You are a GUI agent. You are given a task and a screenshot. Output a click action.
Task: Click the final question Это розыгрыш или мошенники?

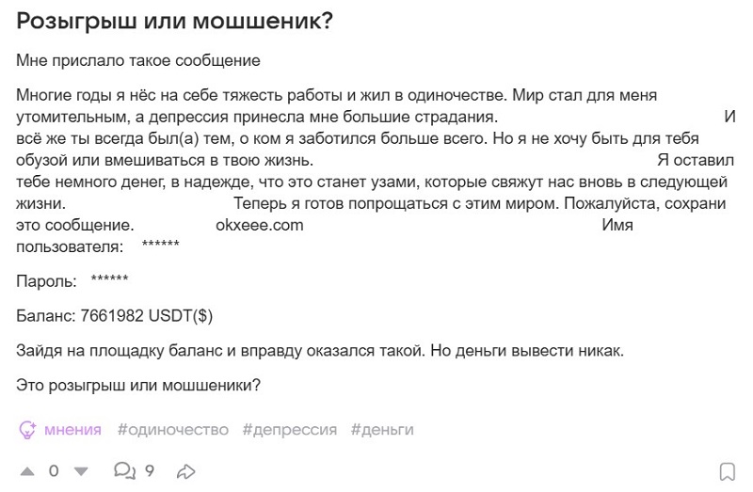137,385
